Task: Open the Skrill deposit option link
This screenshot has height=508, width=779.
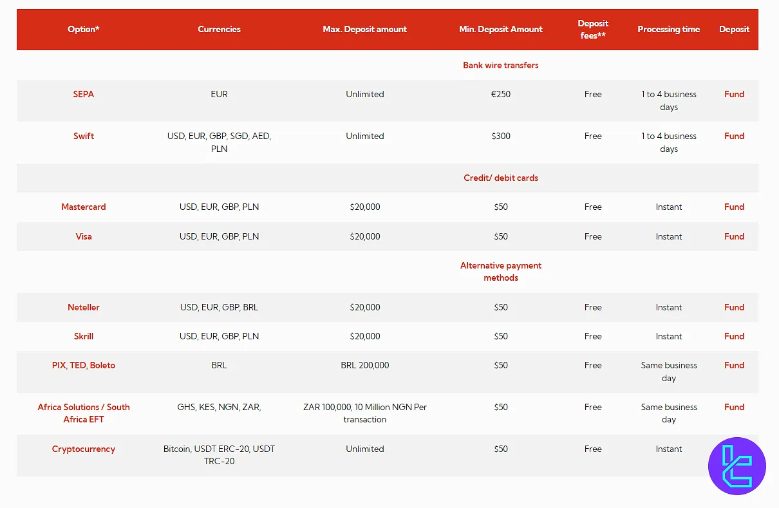Action: coord(84,336)
